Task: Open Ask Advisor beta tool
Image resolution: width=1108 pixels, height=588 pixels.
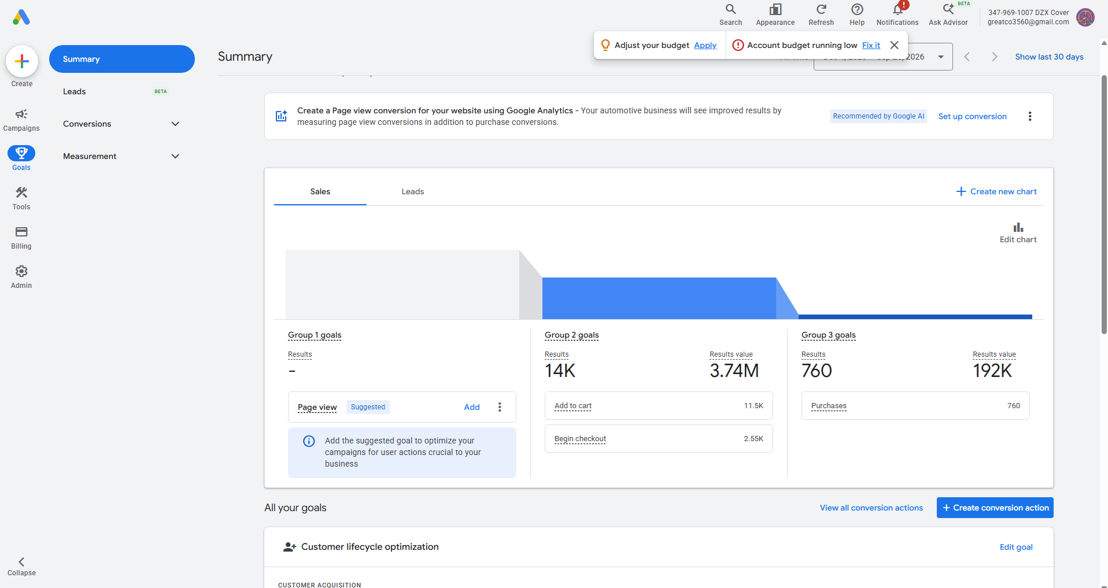Action: tap(948, 15)
